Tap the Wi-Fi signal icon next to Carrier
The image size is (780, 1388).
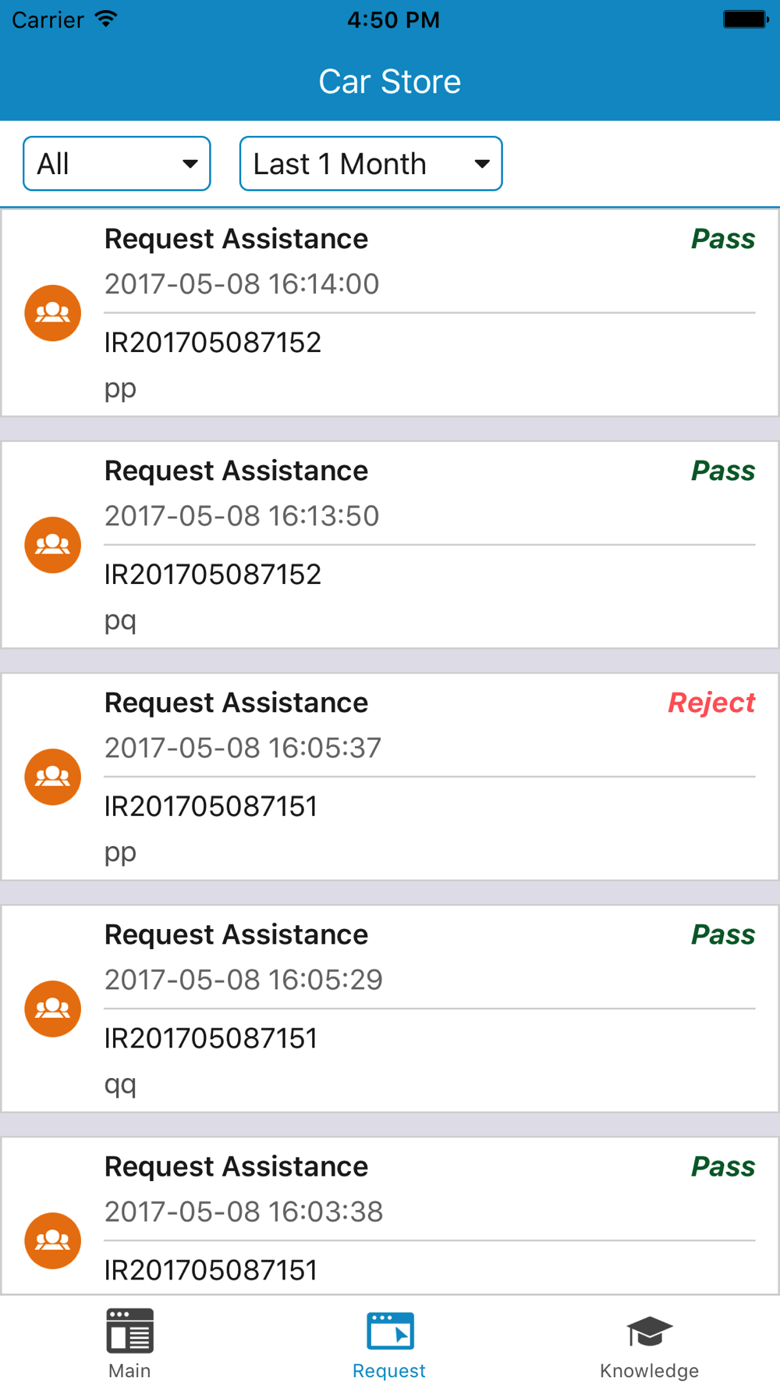(106, 20)
